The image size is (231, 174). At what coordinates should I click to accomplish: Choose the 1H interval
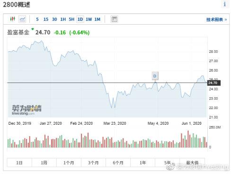click(x=63, y=19)
